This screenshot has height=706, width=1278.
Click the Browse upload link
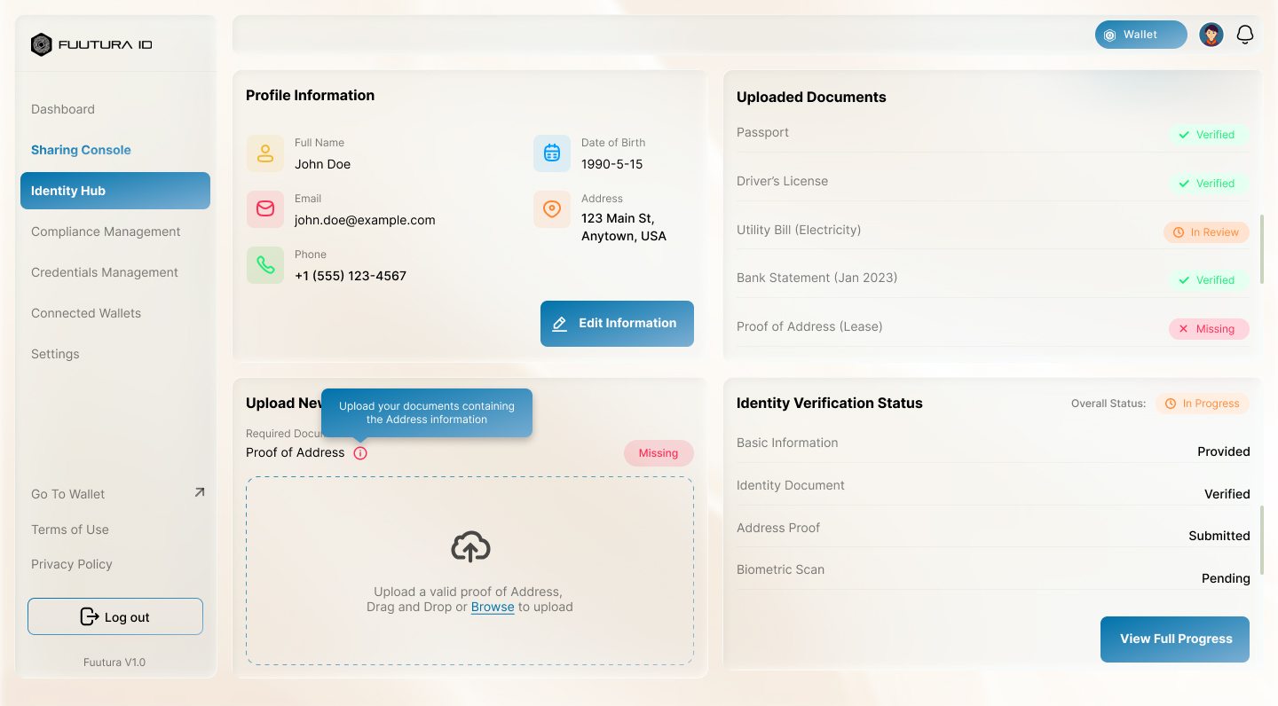[x=493, y=608]
